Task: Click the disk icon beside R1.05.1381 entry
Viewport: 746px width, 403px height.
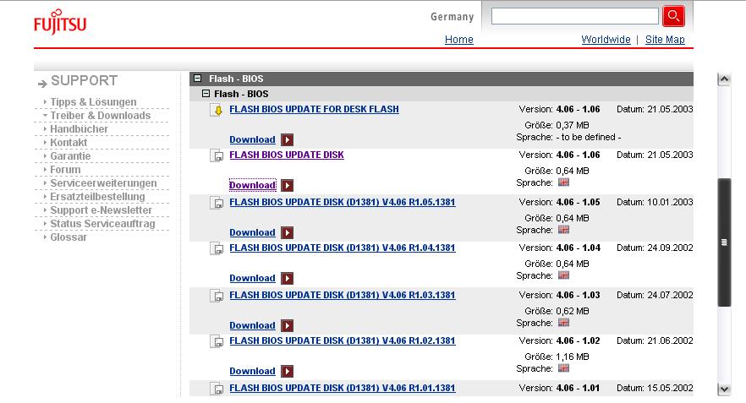Action: (217, 204)
